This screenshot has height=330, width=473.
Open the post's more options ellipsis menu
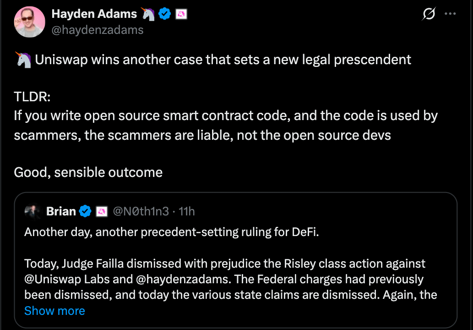point(451,14)
